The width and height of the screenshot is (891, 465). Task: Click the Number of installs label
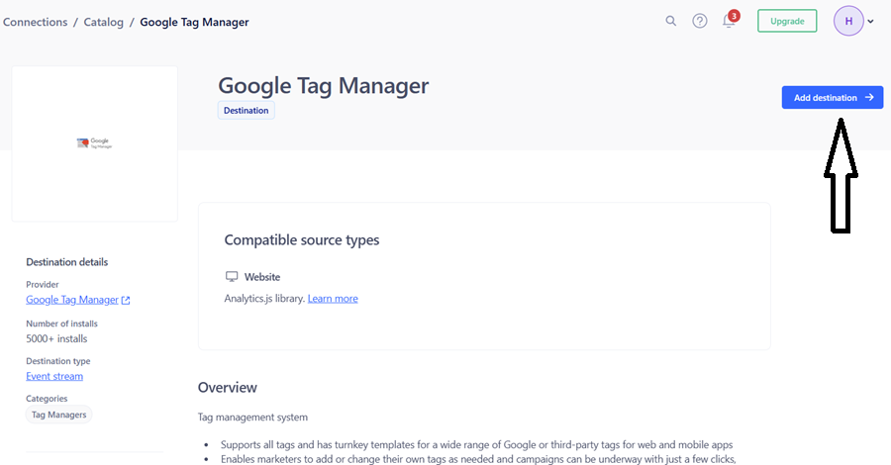click(x=62, y=324)
